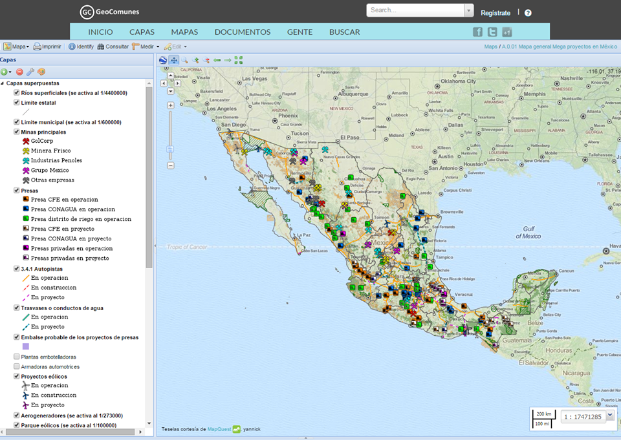The image size is (621, 442).
Task: Open the MAPAS menu
Action: pos(184,32)
